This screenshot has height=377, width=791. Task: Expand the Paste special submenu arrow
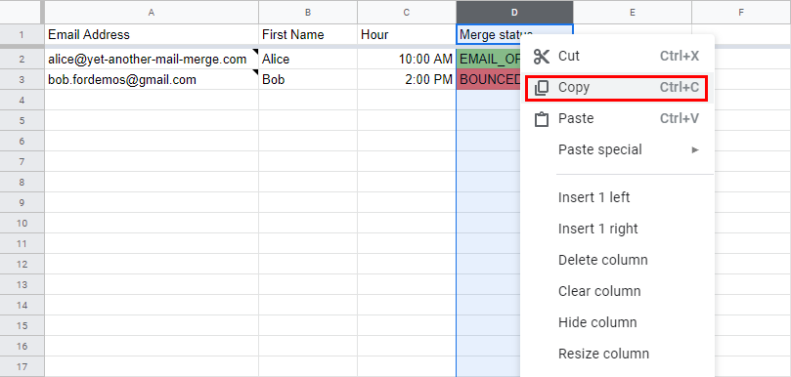coord(695,149)
